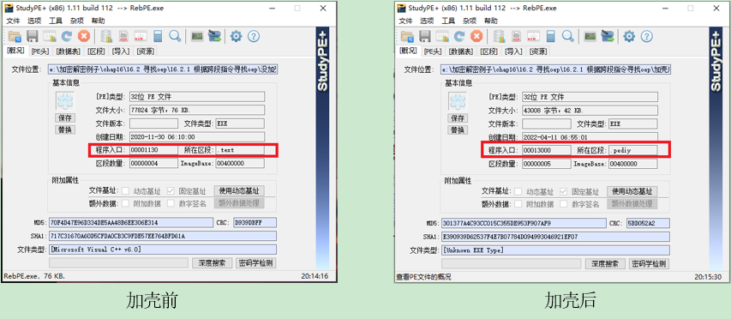The height and width of the screenshot is (319, 731).
Task: Toggle 动态基址 checkbox in 加壳前 window
Action: (125, 191)
